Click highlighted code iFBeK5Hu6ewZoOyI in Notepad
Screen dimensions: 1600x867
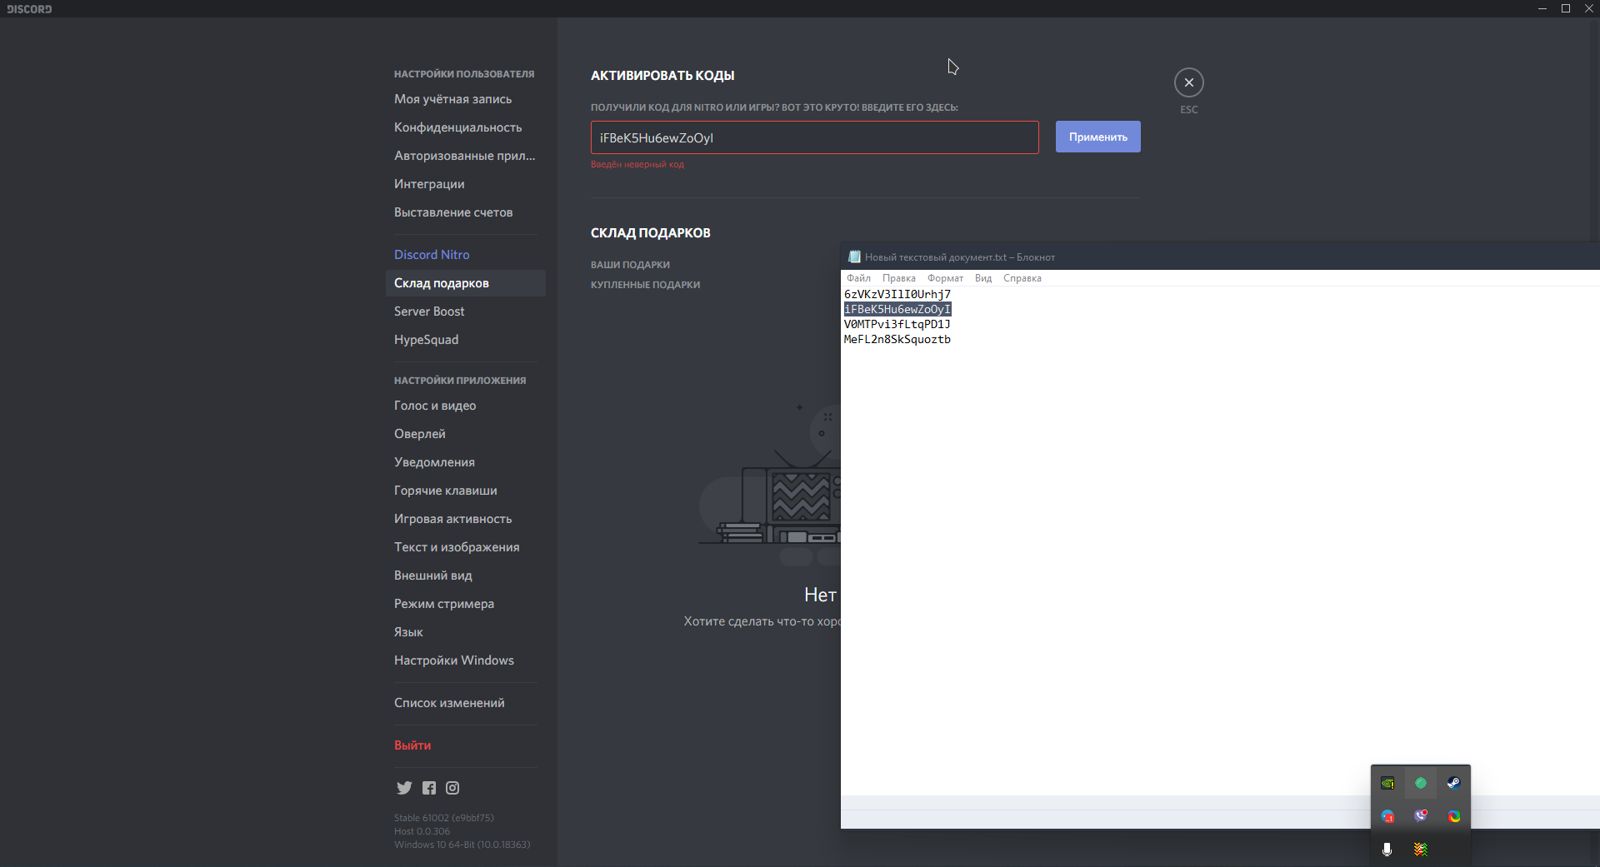click(897, 309)
